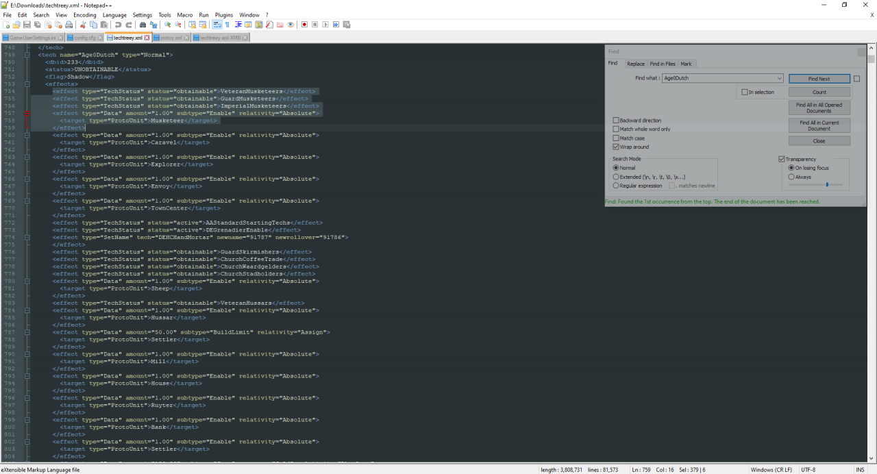Image resolution: width=877 pixels, height=474 pixels.
Task: Uncheck the Wrap around option
Action: click(x=616, y=147)
